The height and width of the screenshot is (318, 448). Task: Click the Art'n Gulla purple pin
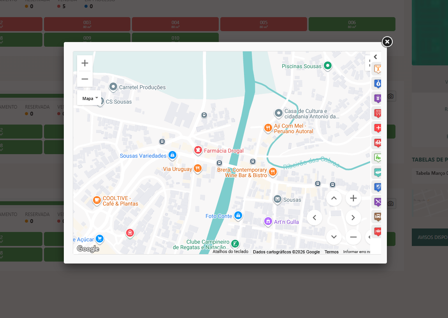tap(268, 221)
